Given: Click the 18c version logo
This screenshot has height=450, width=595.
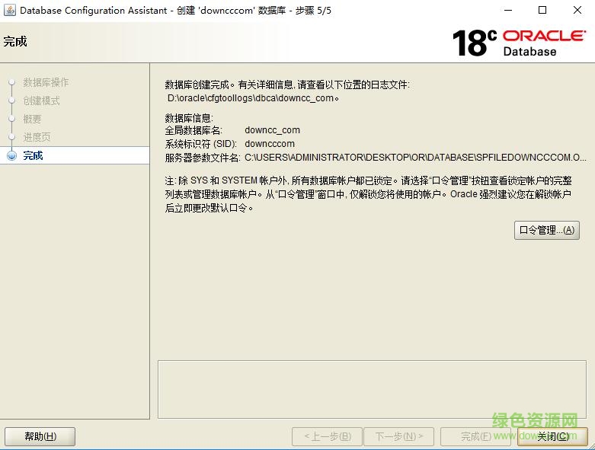Looking at the screenshot, I should click(x=475, y=43).
